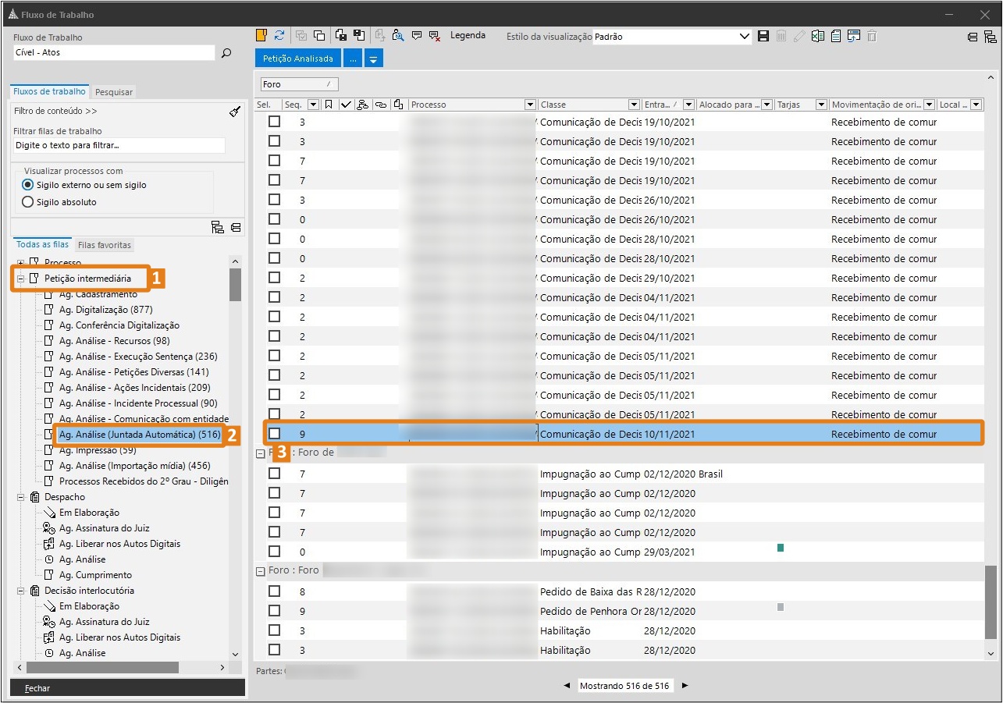
Task: Check the box on the highlighted 10/11/2021 row
Action: coord(275,434)
